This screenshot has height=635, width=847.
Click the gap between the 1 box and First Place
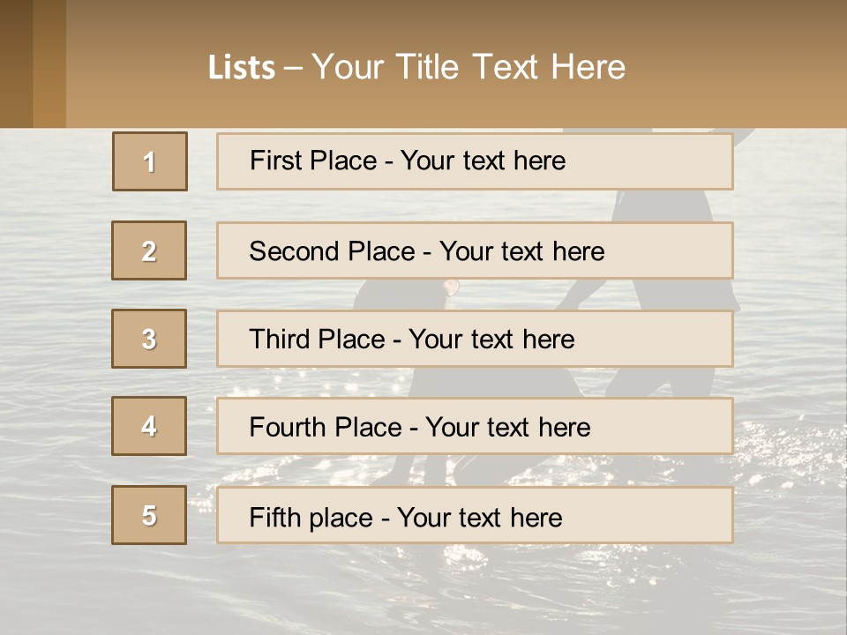coord(202,161)
